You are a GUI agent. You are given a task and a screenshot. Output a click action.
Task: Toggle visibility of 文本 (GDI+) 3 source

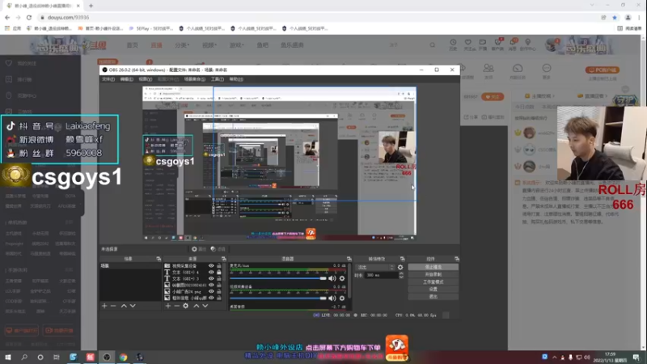point(211,278)
